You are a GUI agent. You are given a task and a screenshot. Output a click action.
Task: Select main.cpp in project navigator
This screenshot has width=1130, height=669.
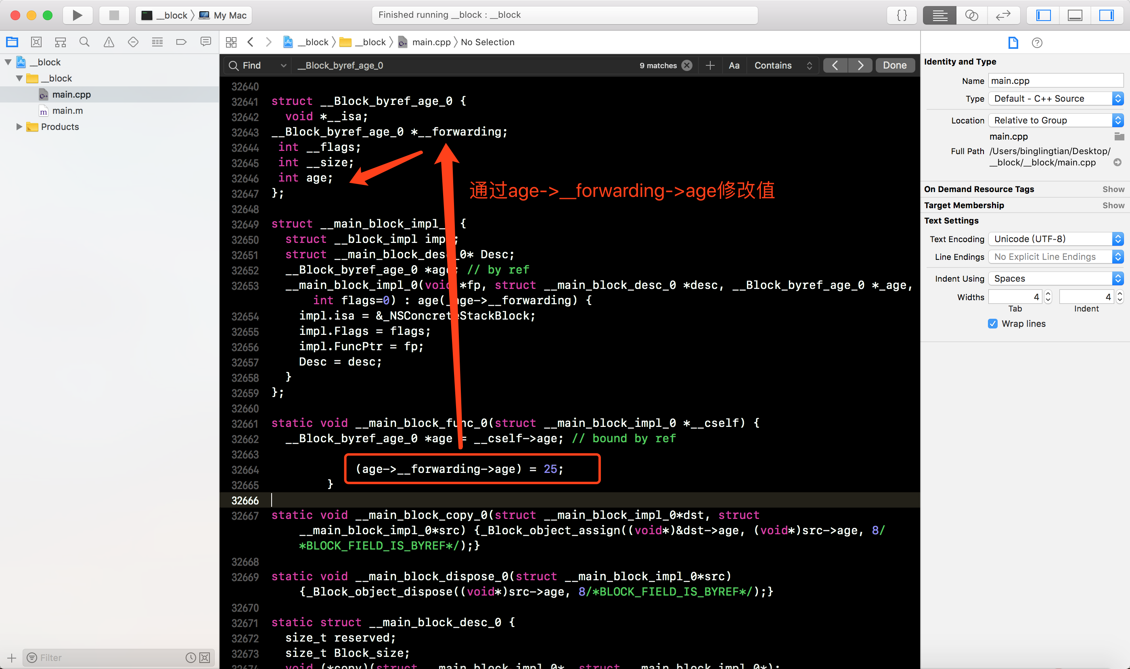click(x=110, y=94)
